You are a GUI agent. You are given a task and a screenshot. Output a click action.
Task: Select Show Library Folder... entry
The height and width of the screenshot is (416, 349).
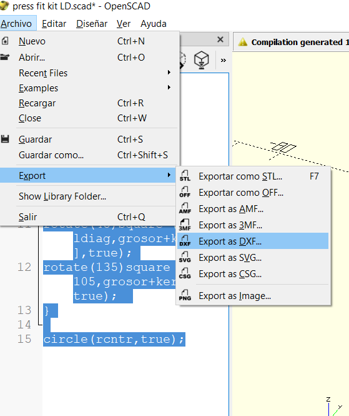click(x=89, y=196)
